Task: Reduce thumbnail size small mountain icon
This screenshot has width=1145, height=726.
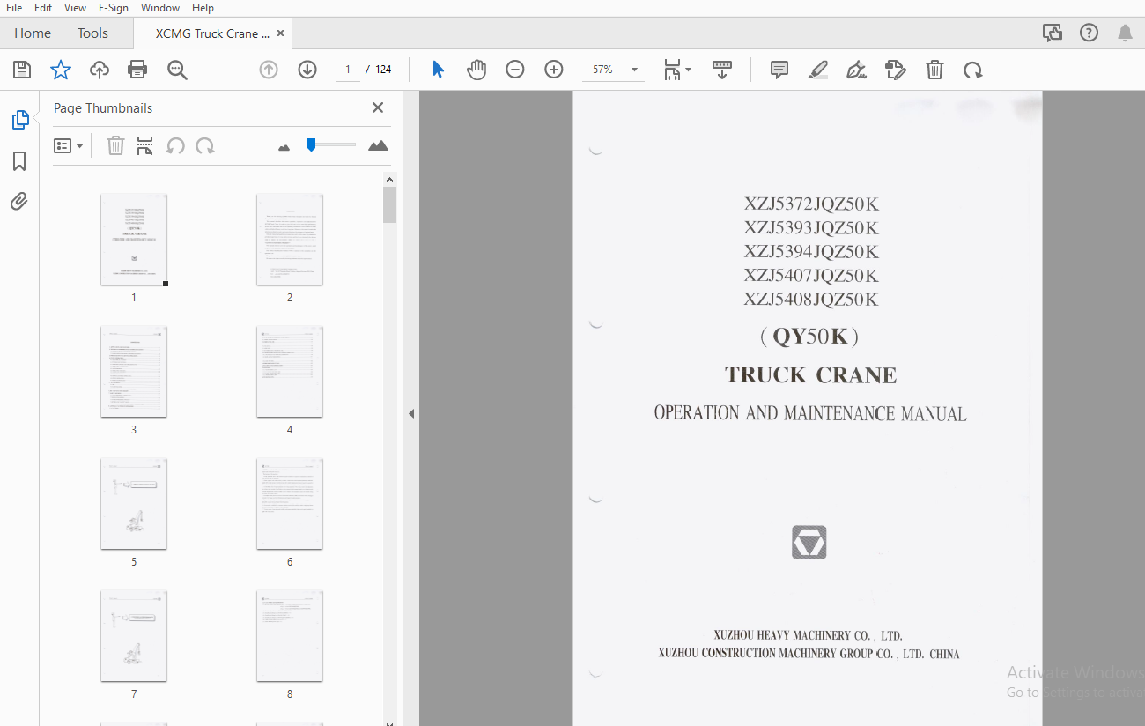Action: click(284, 147)
